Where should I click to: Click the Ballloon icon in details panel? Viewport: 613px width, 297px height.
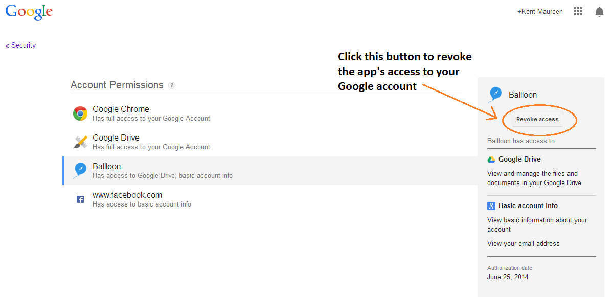[495, 95]
